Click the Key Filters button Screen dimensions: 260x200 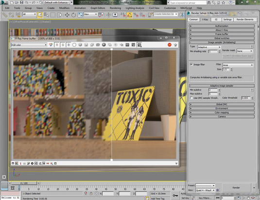[205, 198]
